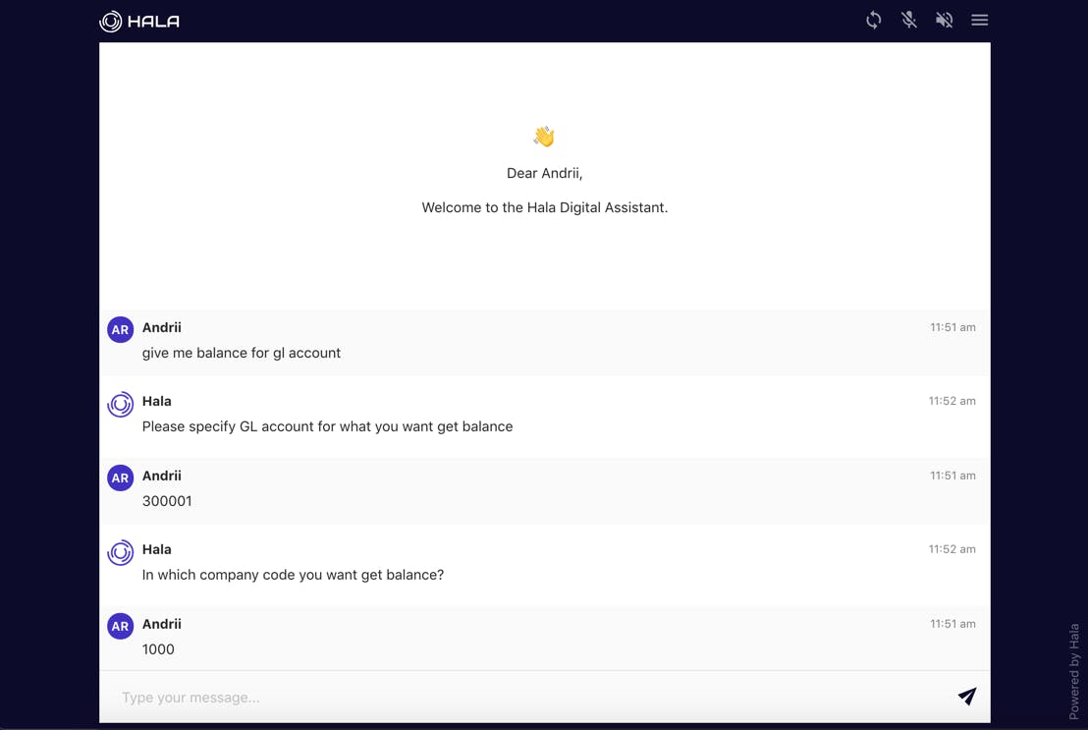Click AR avatar beside the '300001' message
The image size is (1088, 730).
[120, 477]
